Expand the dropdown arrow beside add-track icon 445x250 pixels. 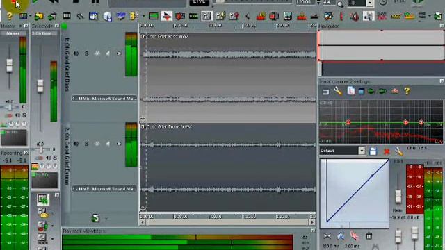coord(106,219)
